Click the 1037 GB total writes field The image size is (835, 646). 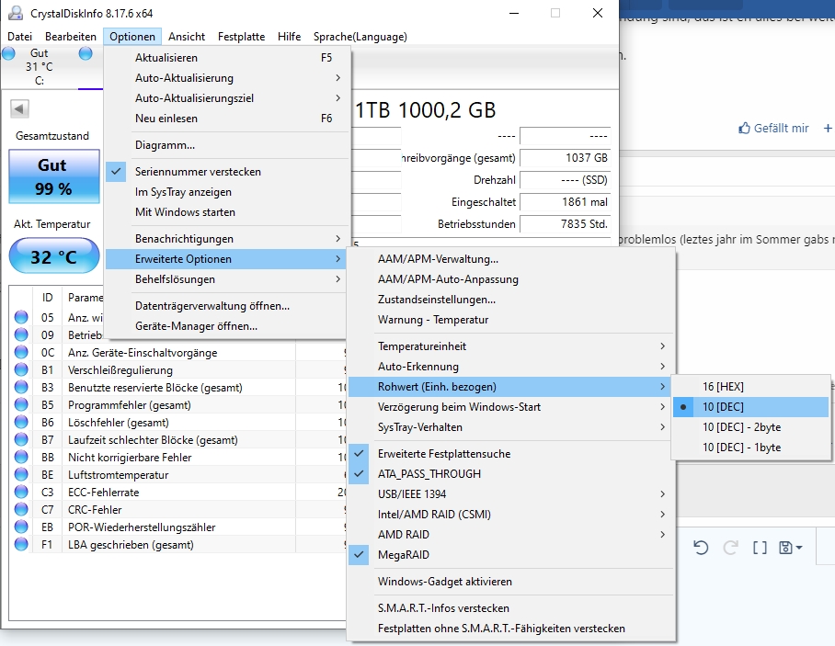point(565,158)
